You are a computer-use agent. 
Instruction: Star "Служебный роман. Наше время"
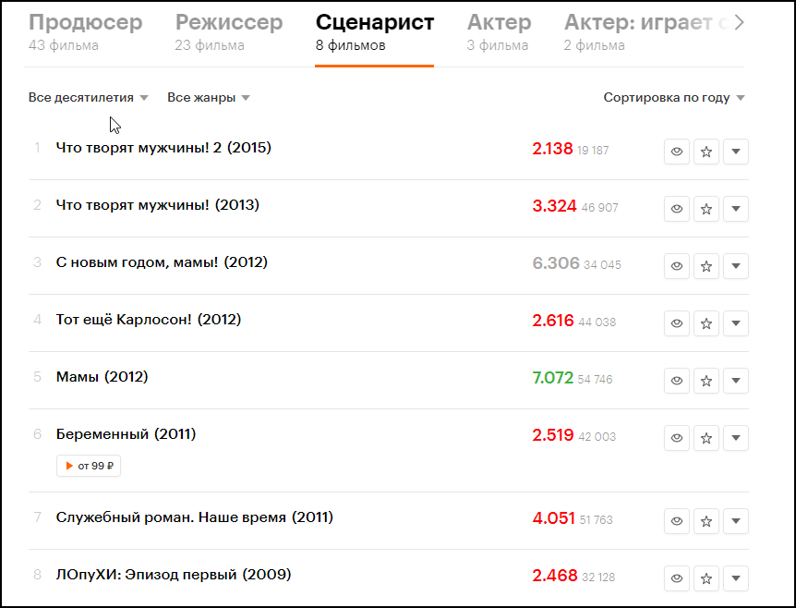point(706,521)
